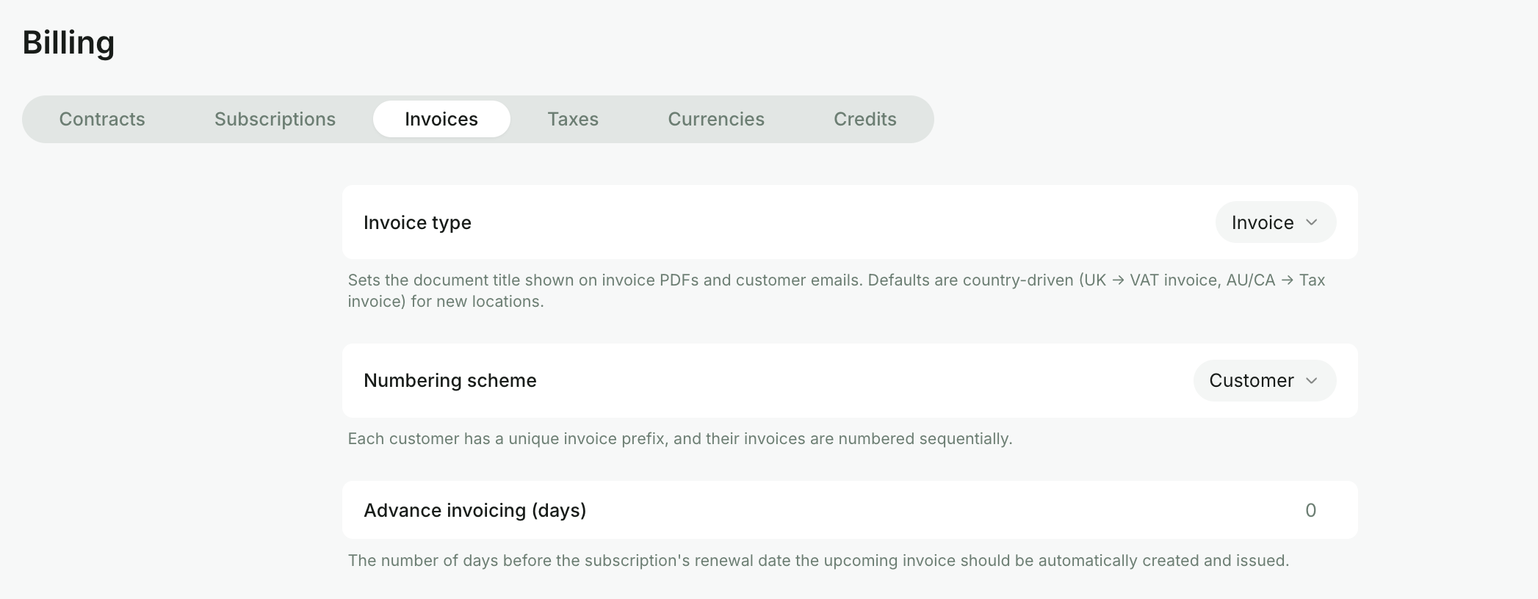This screenshot has height=599, width=1538.
Task: Open the Numbering scheme Customer dropdown
Action: [x=1265, y=380]
